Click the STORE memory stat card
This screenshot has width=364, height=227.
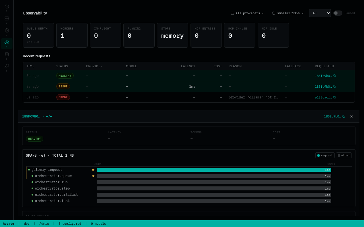[173, 35]
